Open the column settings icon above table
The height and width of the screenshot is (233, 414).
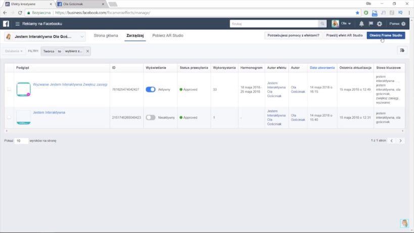[x=402, y=51]
